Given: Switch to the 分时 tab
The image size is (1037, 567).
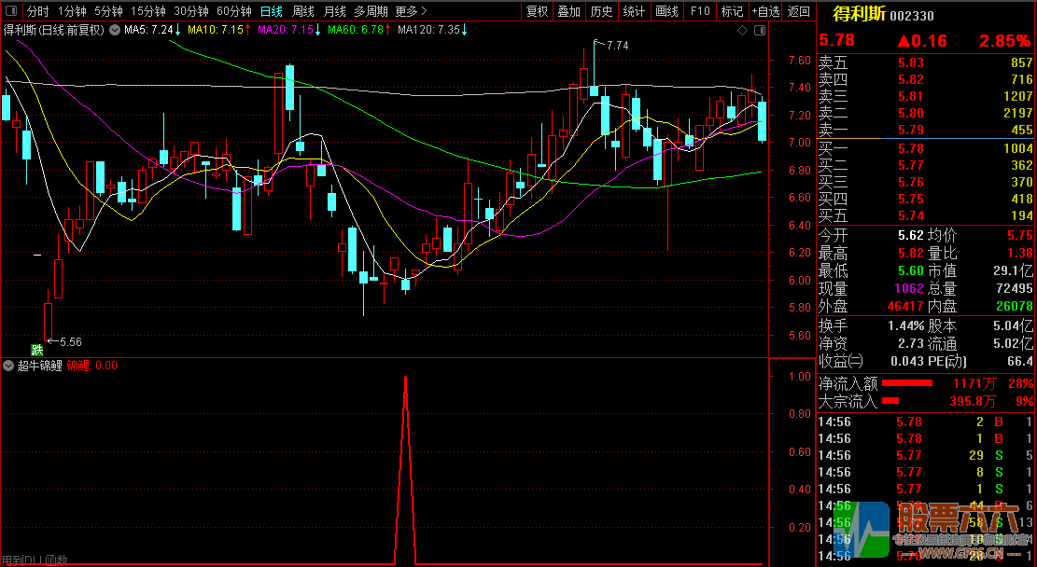Looking at the screenshot, I should click(x=37, y=11).
